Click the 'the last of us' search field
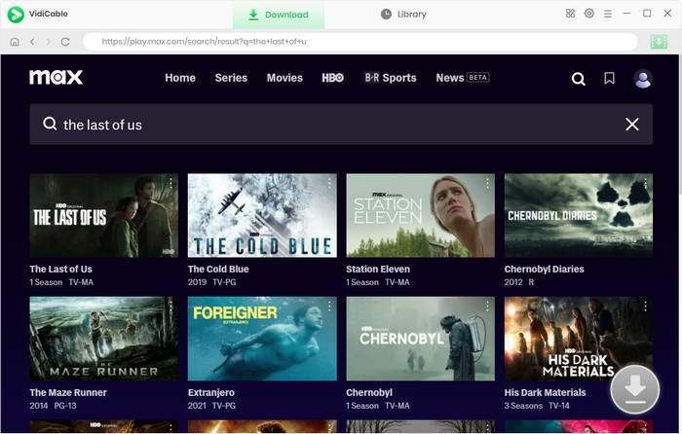Image resolution: width=682 pixels, height=434 pixels. click(x=341, y=125)
